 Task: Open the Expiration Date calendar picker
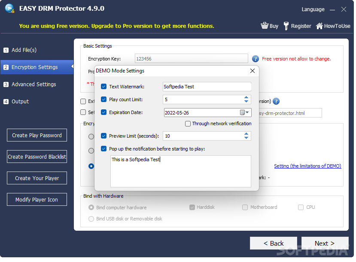tap(245, 112)
